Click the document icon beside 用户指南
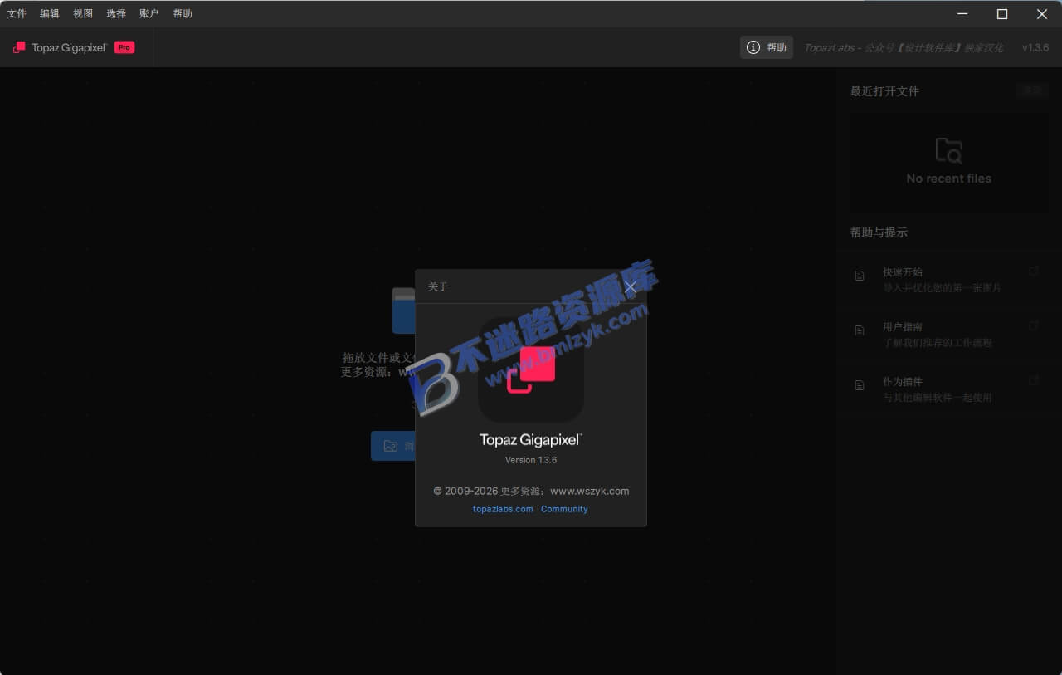Image resolution: width=1062 pixels, height=675 pixels. pyautogui.click(x=860, y=330)
